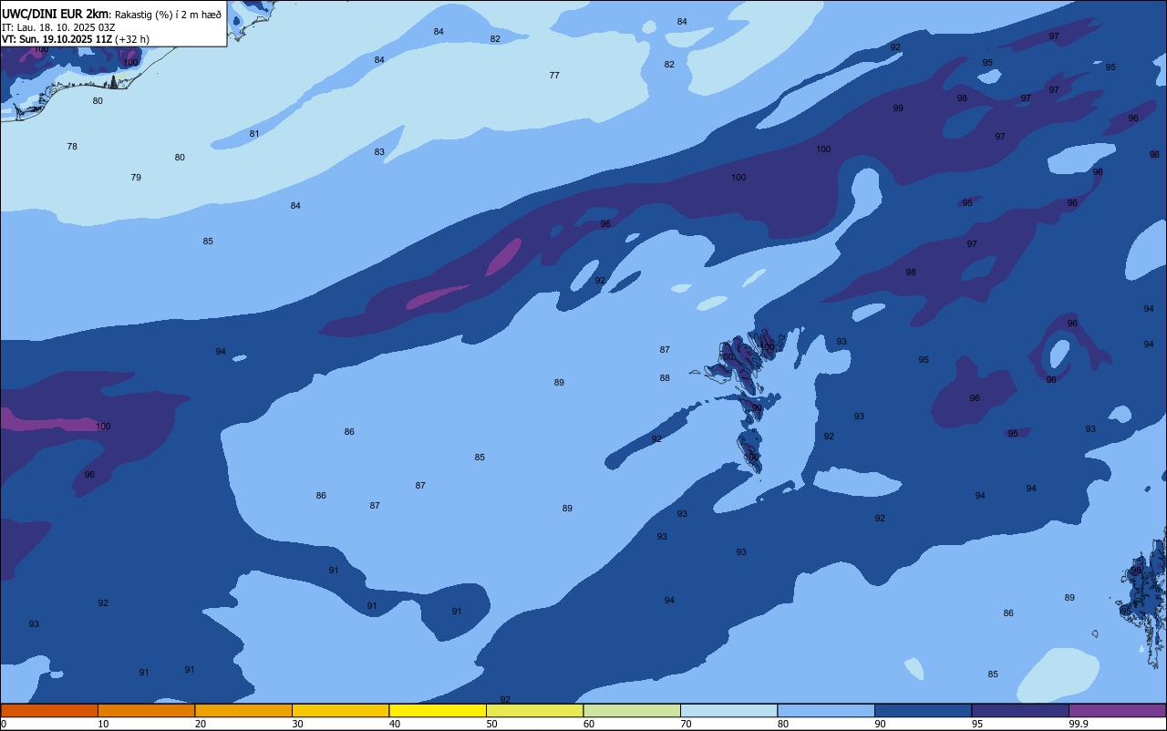Click the humidity value 79 on the map
The height and width of the screenshot is (731, 1167).
[136, 177]
